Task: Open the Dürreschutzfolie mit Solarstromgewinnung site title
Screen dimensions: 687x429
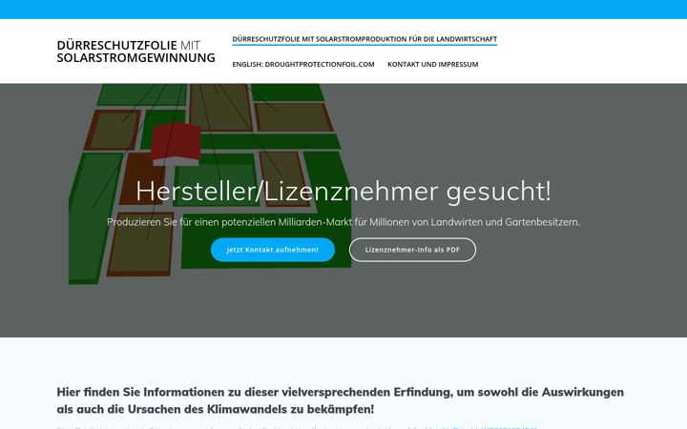Action: (135, 51)
